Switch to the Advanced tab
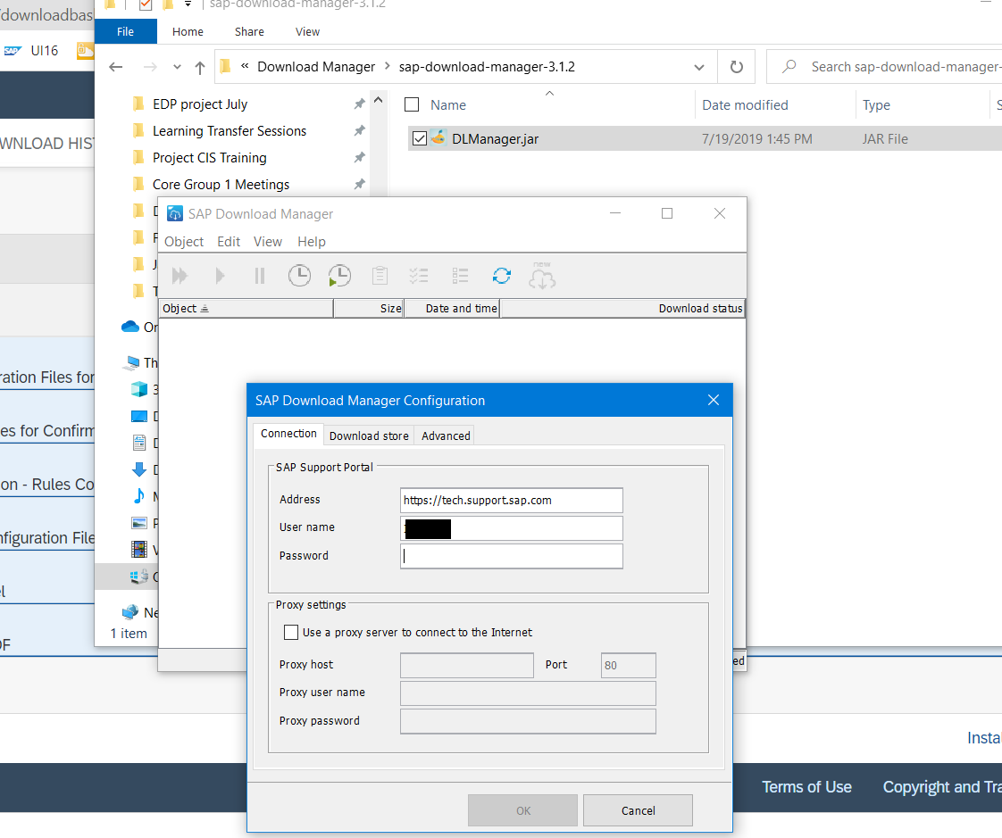This screenshot has height=838, width=1002. tap(446, 436)
